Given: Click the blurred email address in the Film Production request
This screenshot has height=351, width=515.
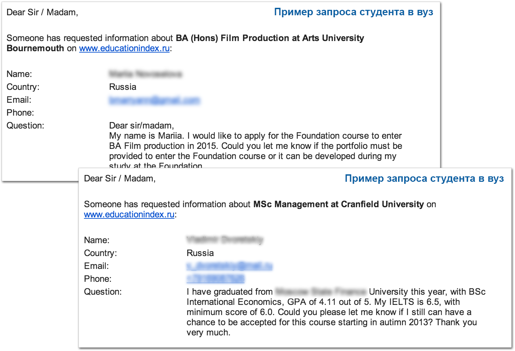Looking at the screenshot, I should [154, 100].
